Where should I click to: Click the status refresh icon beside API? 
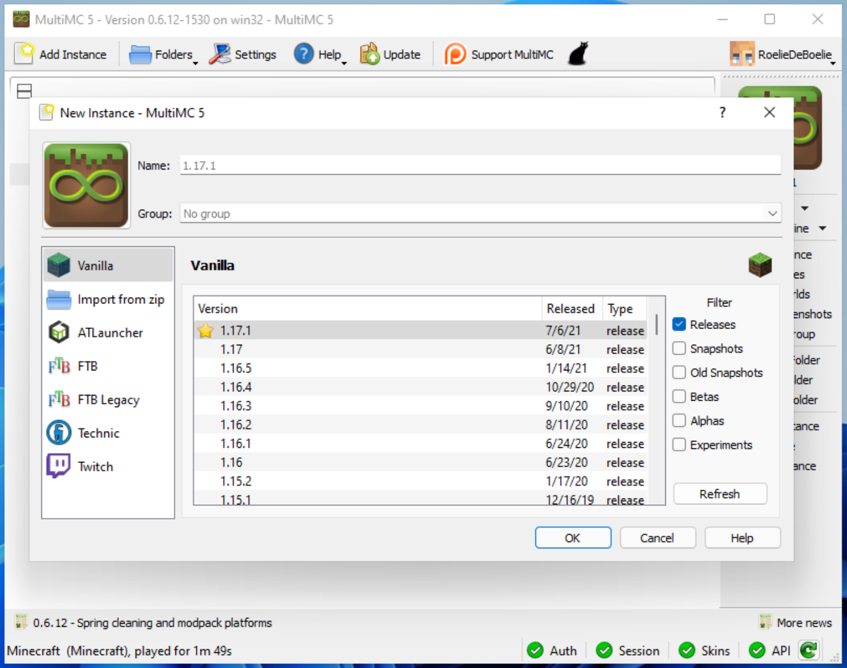[809, 650]
